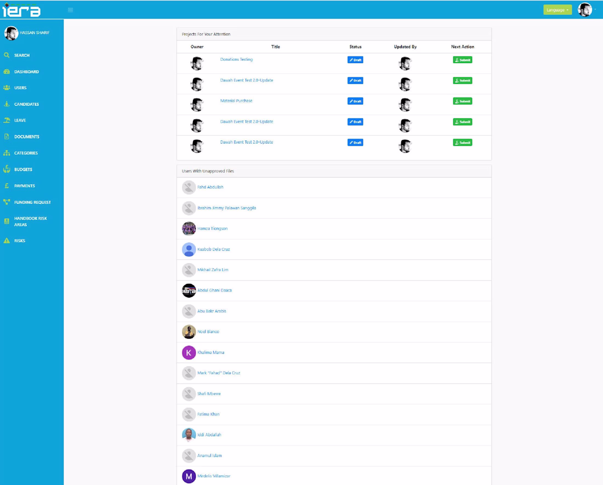Open the Risks page
The image size is (603, 485).
(20, 241)
